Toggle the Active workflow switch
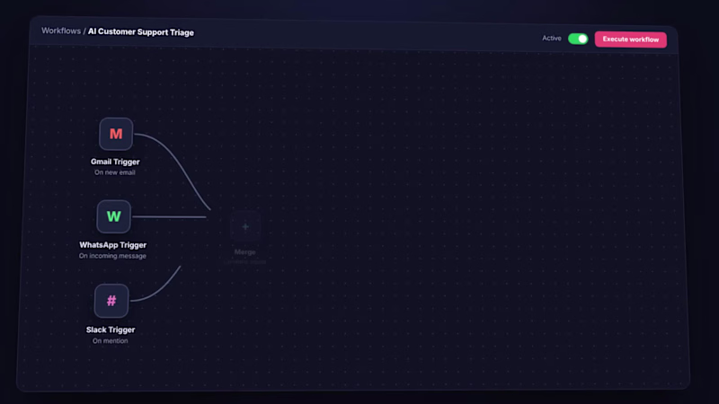 pyautogui.click(x=578, y=39)
